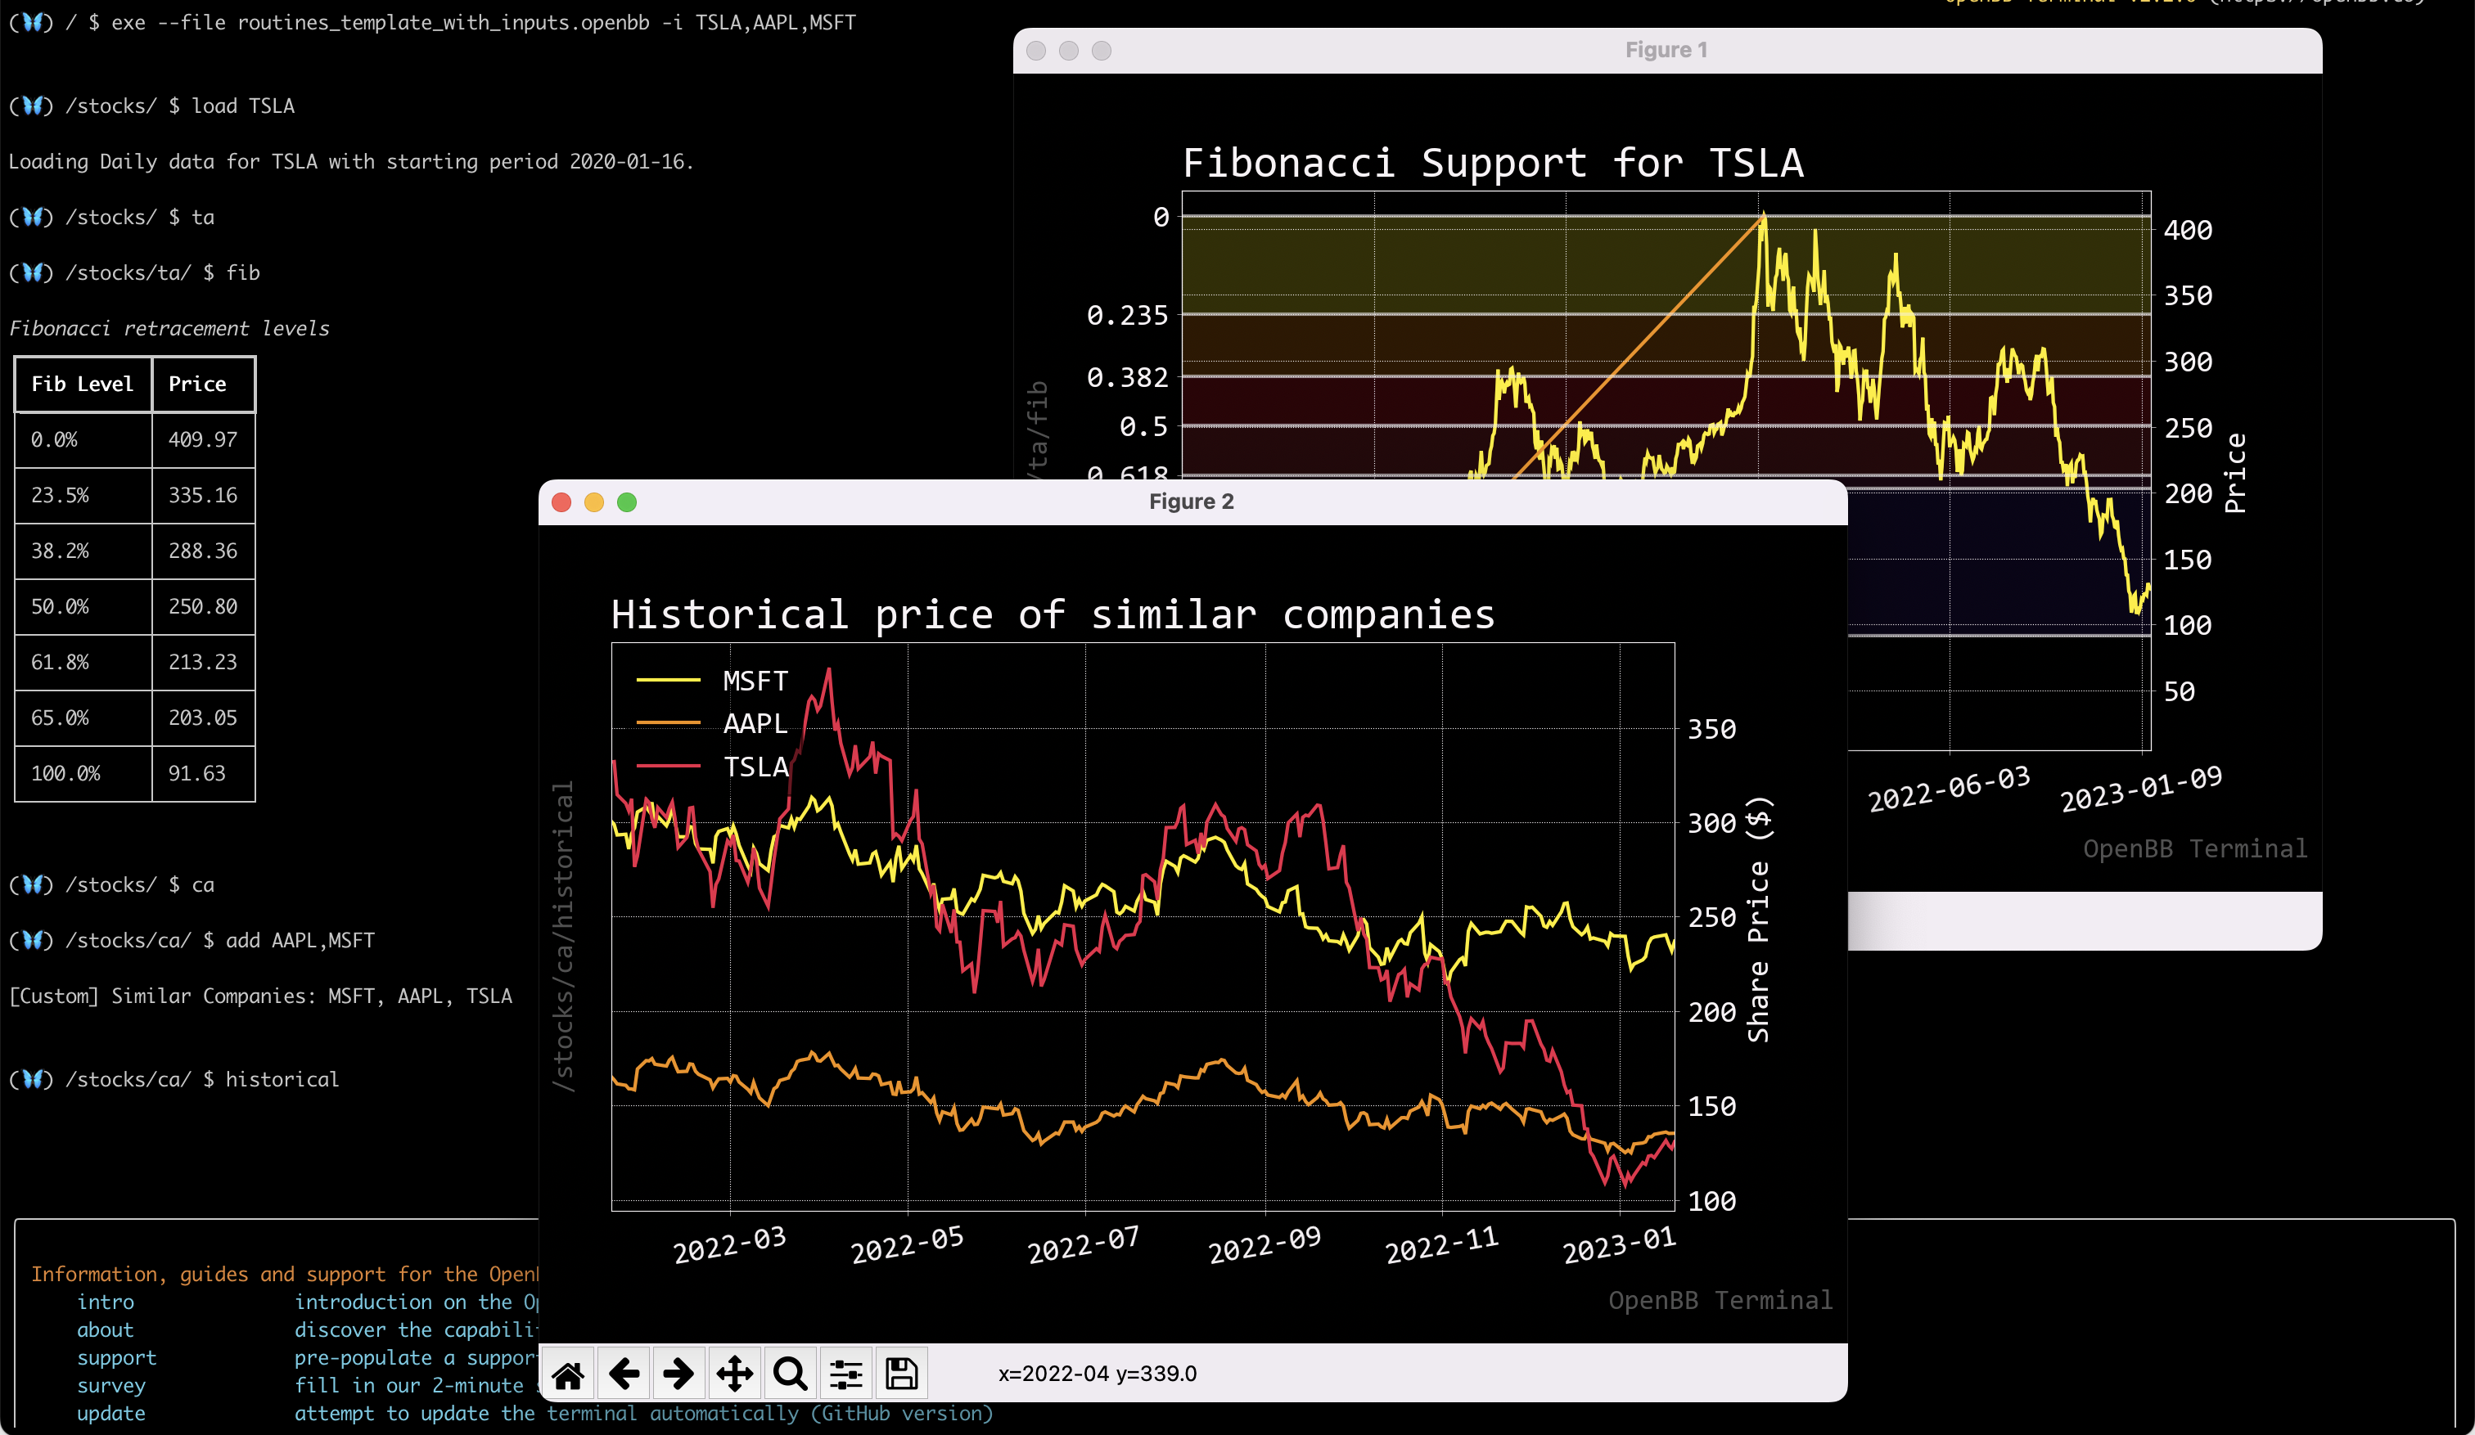This screenshot has width=2475, height=1435.
Task: Click the 203.05 price cell in table
Action: 203,717
